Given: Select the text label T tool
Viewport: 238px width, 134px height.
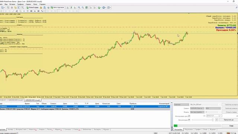Looking at the screenshot, I should point(28,11).
